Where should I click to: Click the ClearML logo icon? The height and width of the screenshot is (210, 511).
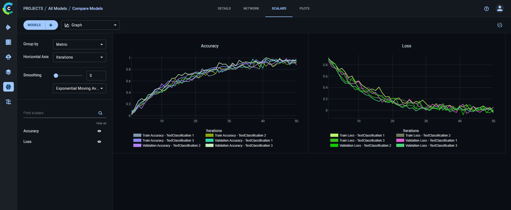pyautogui.click(x=8, y=9)
